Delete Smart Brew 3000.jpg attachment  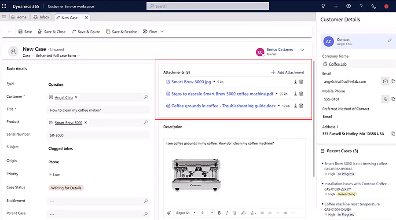click(301, 82)
